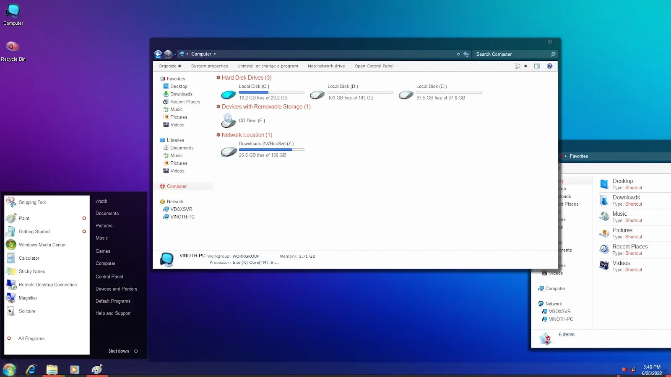Open Windows Media Player from taskbar
This screenshot has width=671, height=377.
coord(75,369)
